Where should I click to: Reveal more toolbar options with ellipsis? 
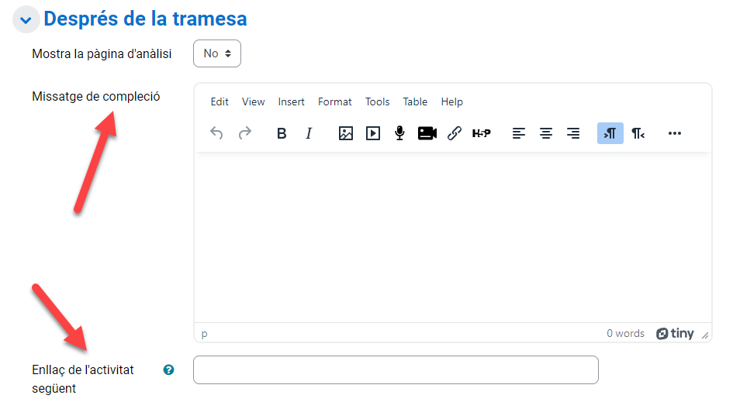674,133
